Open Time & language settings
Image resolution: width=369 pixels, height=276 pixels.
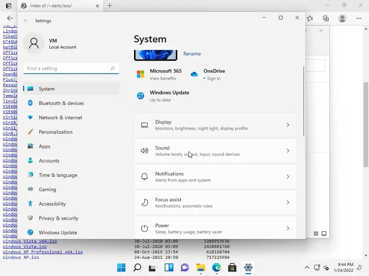click(71, 175)
